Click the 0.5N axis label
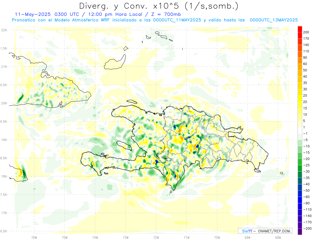Screen dimensions: 312x241 point(4,85)
